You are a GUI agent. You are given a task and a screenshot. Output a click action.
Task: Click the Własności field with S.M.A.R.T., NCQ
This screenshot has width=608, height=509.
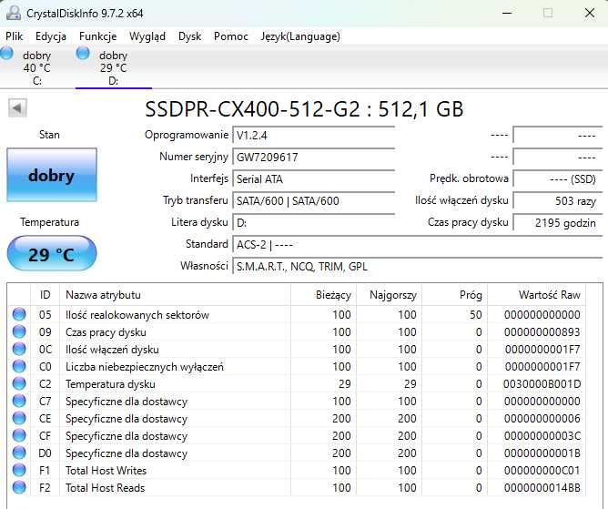point(417,266)
